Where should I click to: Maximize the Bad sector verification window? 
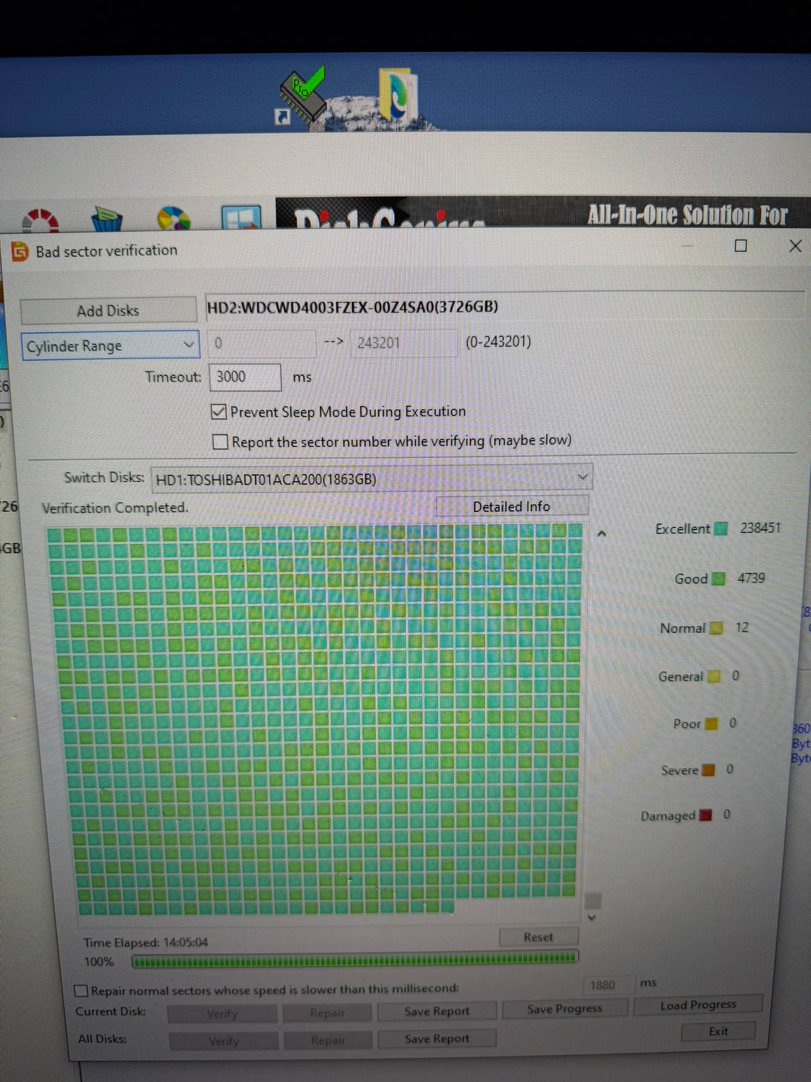[741, 245]
